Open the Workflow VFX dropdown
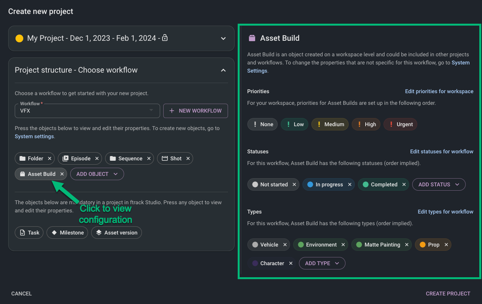The height and width of the screenshot is (304, 482). tap(87, 111)
